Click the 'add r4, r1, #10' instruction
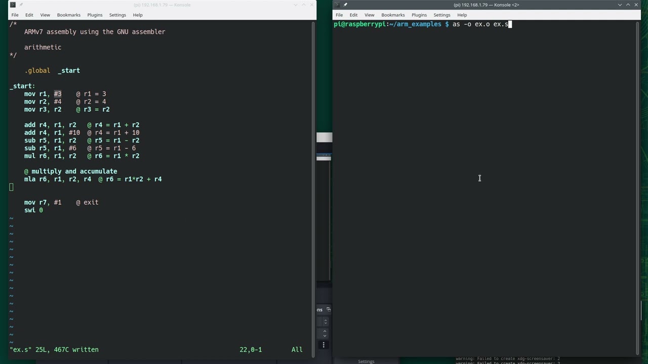Screen dimensions: 648x364 (52, 132)
